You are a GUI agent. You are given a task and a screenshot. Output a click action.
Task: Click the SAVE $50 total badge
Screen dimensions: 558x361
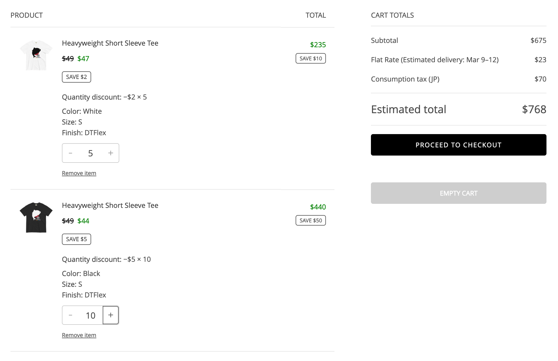pos(311,220)
